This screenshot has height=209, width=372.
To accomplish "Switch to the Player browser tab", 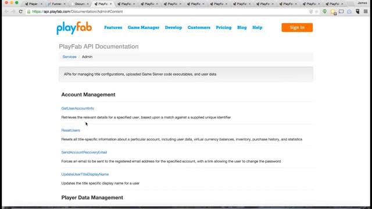I will pos(33,4).
